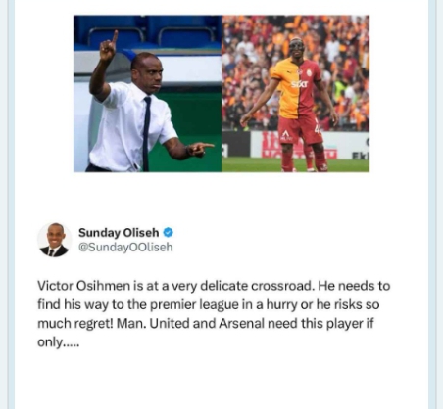
Task: Click the coach in white shirt photo
Action: 147,94
